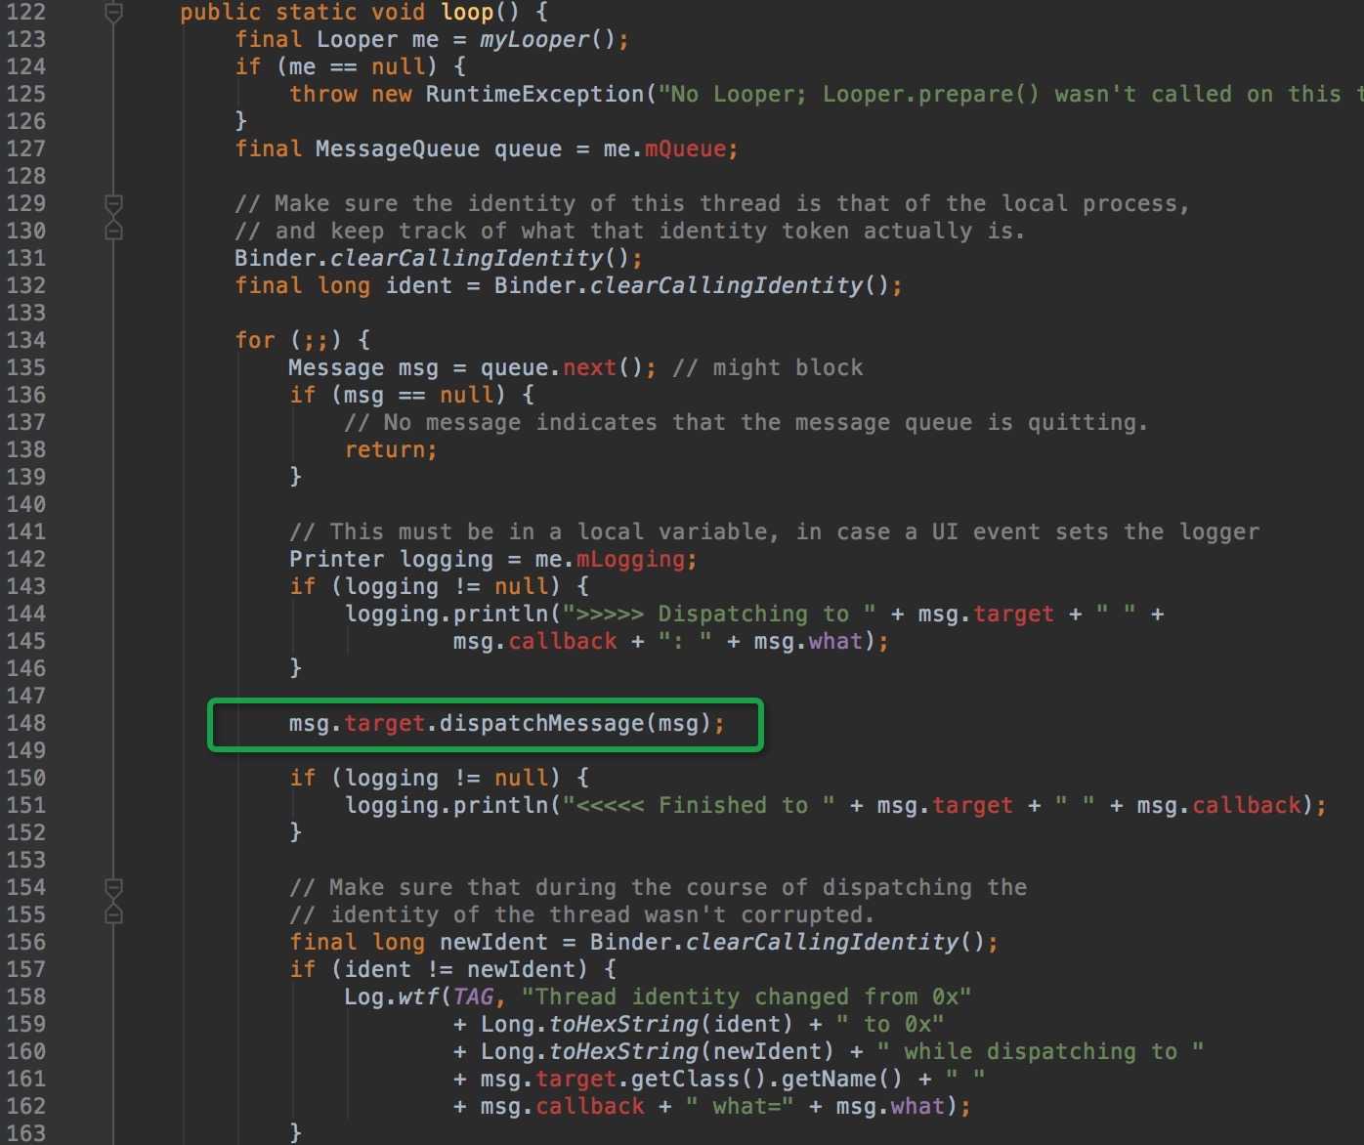Click msg.callback on line 151
Image resolution: width=1364 pixels, height=1145 pixels.
point(1218,806)
